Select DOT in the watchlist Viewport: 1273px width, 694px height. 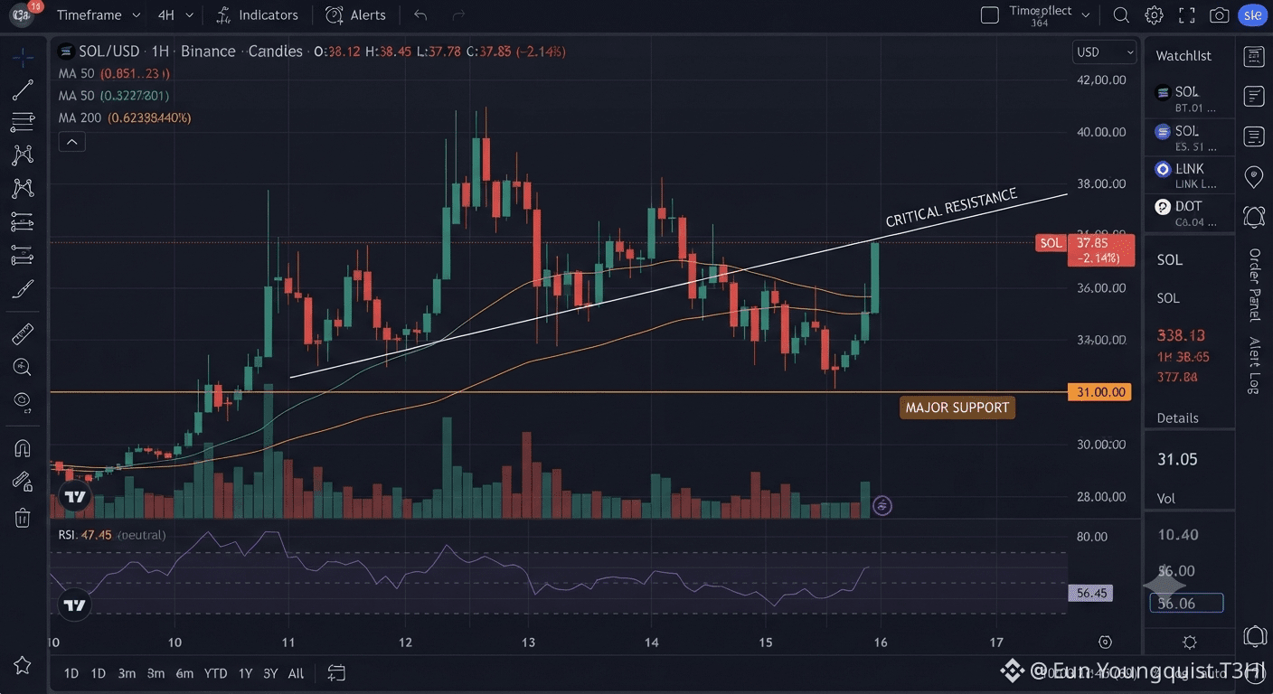1191,213
